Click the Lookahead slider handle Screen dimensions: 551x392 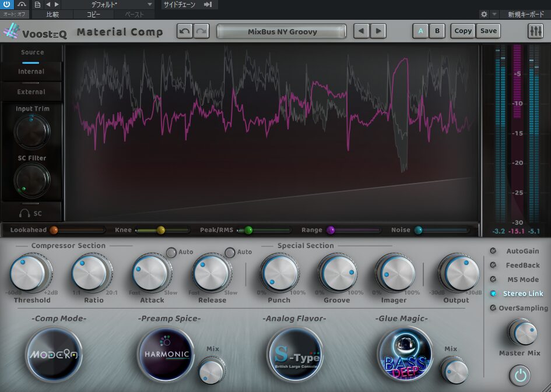pos(54,230)
